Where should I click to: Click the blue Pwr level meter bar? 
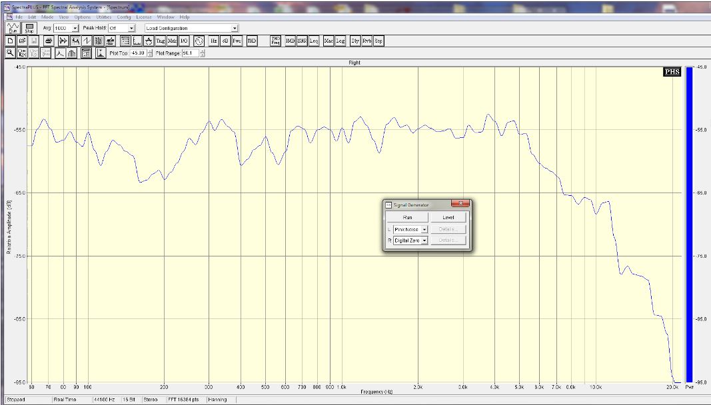(689, 224)
